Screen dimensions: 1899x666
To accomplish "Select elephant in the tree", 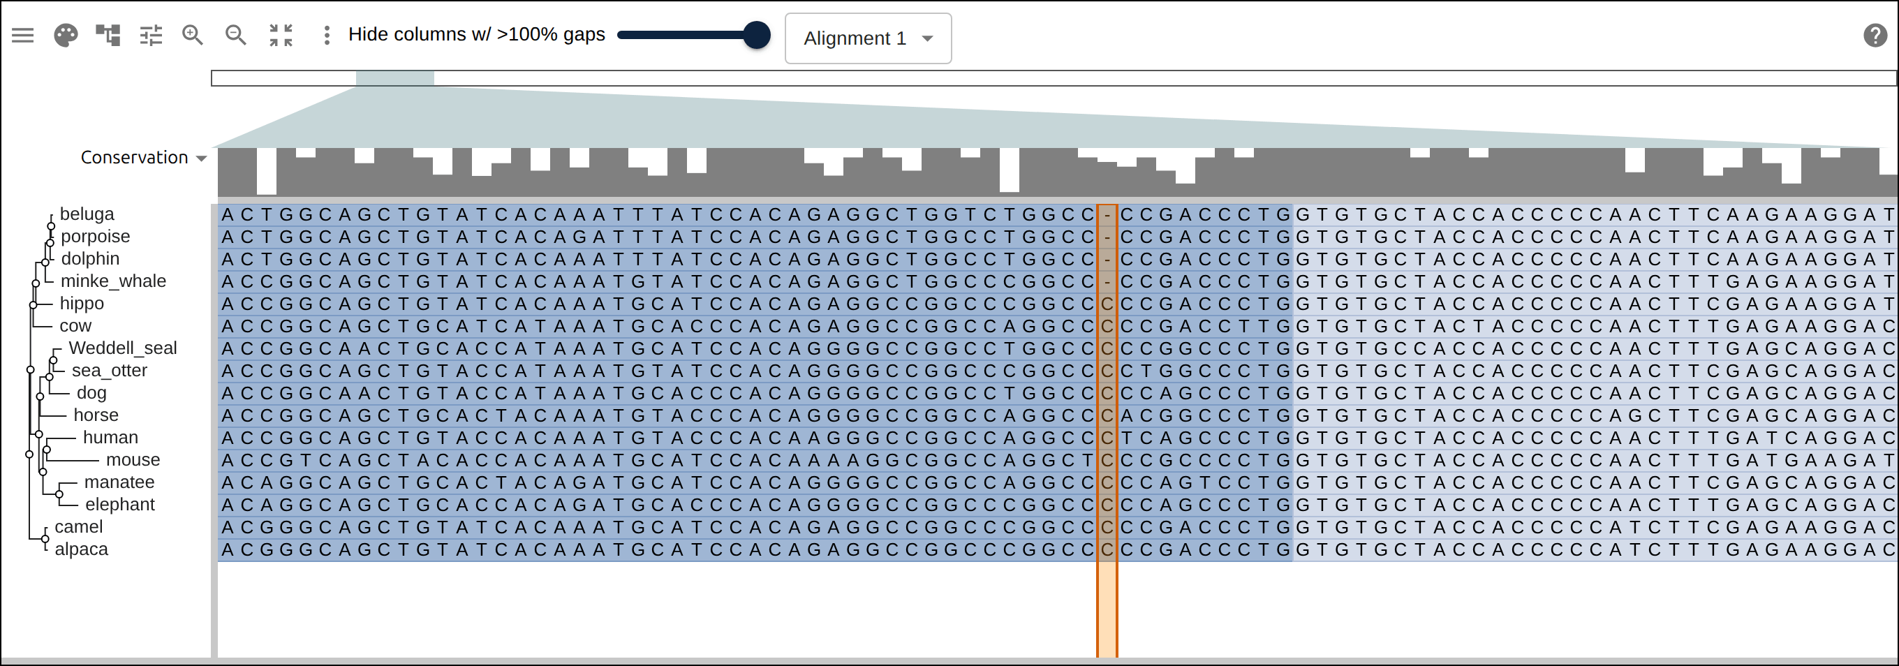I will (120, 505).
